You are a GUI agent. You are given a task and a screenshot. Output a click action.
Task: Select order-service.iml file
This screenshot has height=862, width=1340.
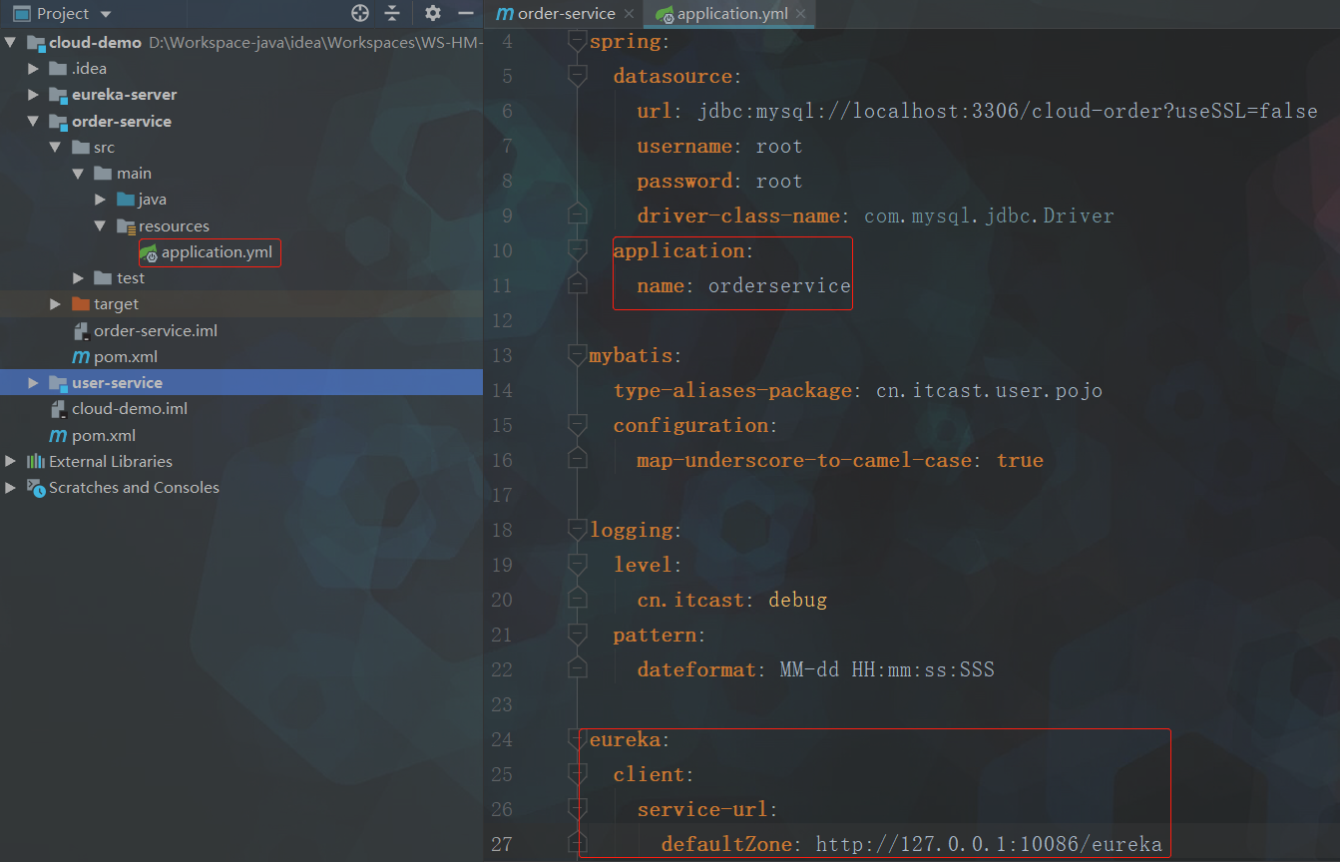coord(156,330)
